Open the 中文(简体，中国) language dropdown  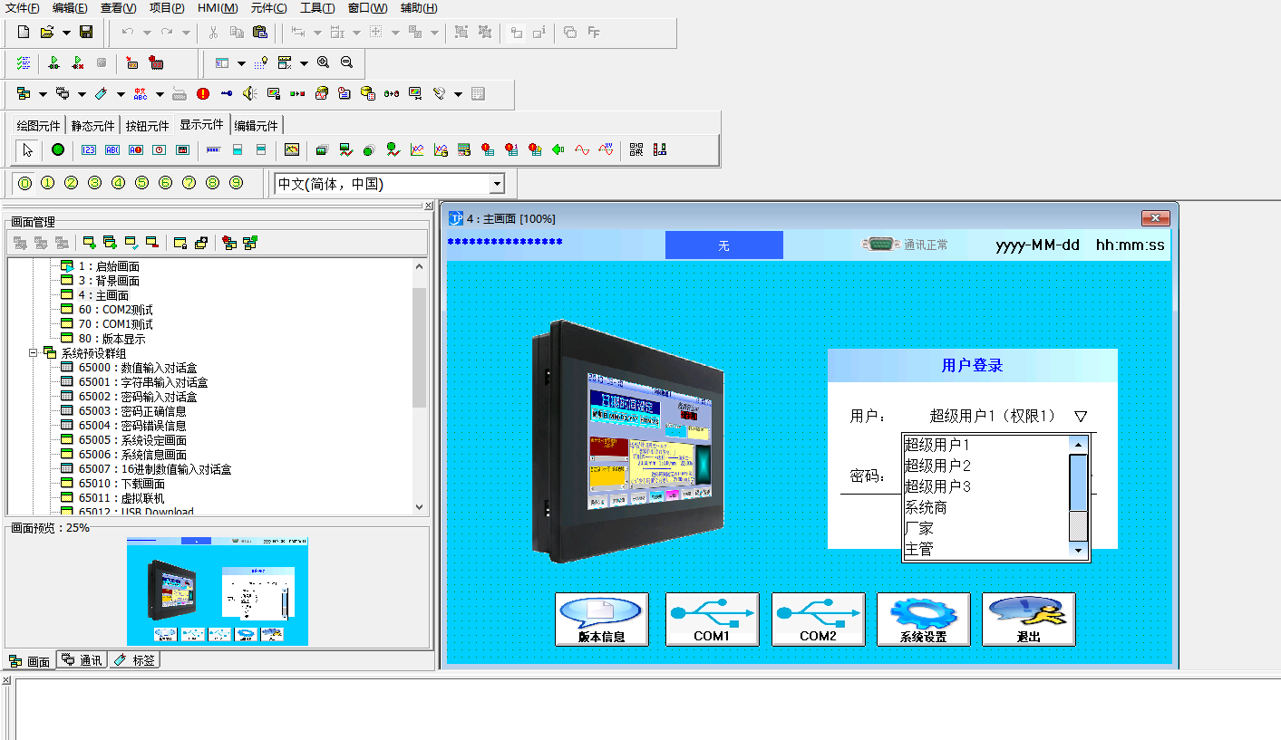[496, 184]
